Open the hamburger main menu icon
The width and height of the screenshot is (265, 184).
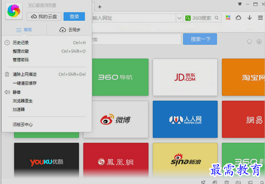[261, 18]
